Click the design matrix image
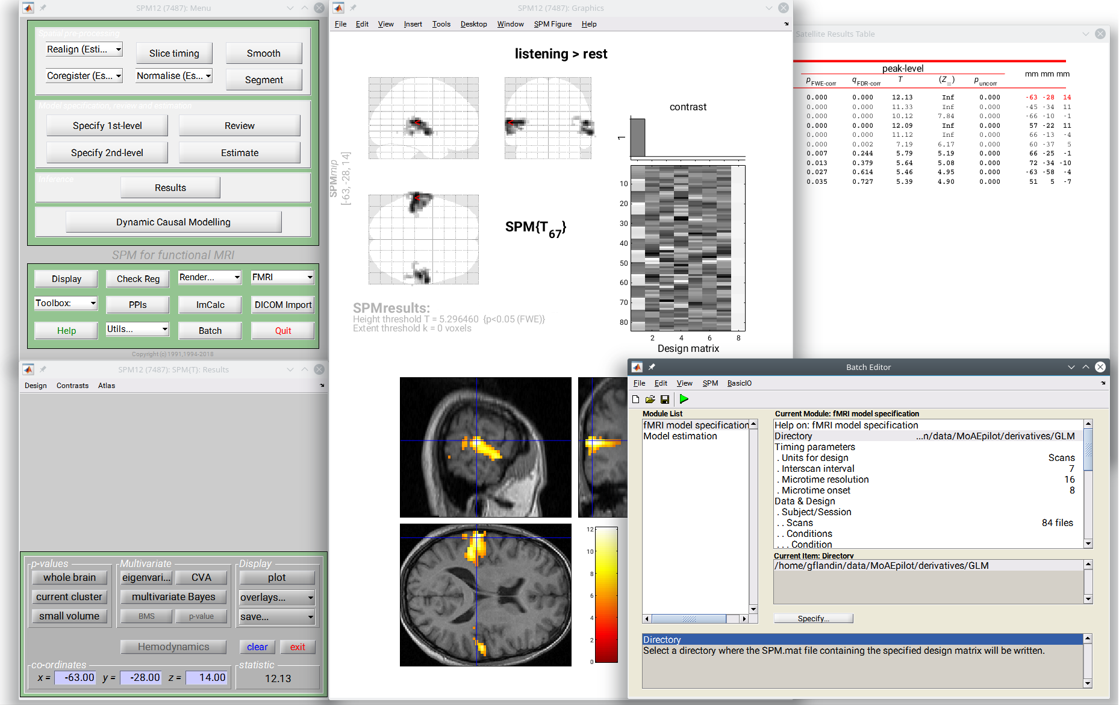This screenshot has height=705, width=1119. (688, 248)
